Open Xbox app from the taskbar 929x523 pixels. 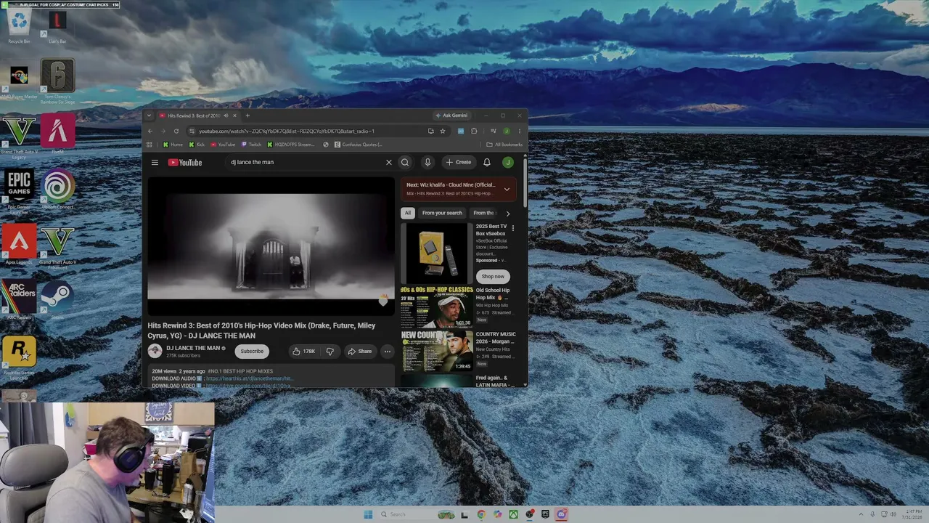(513, 514)
